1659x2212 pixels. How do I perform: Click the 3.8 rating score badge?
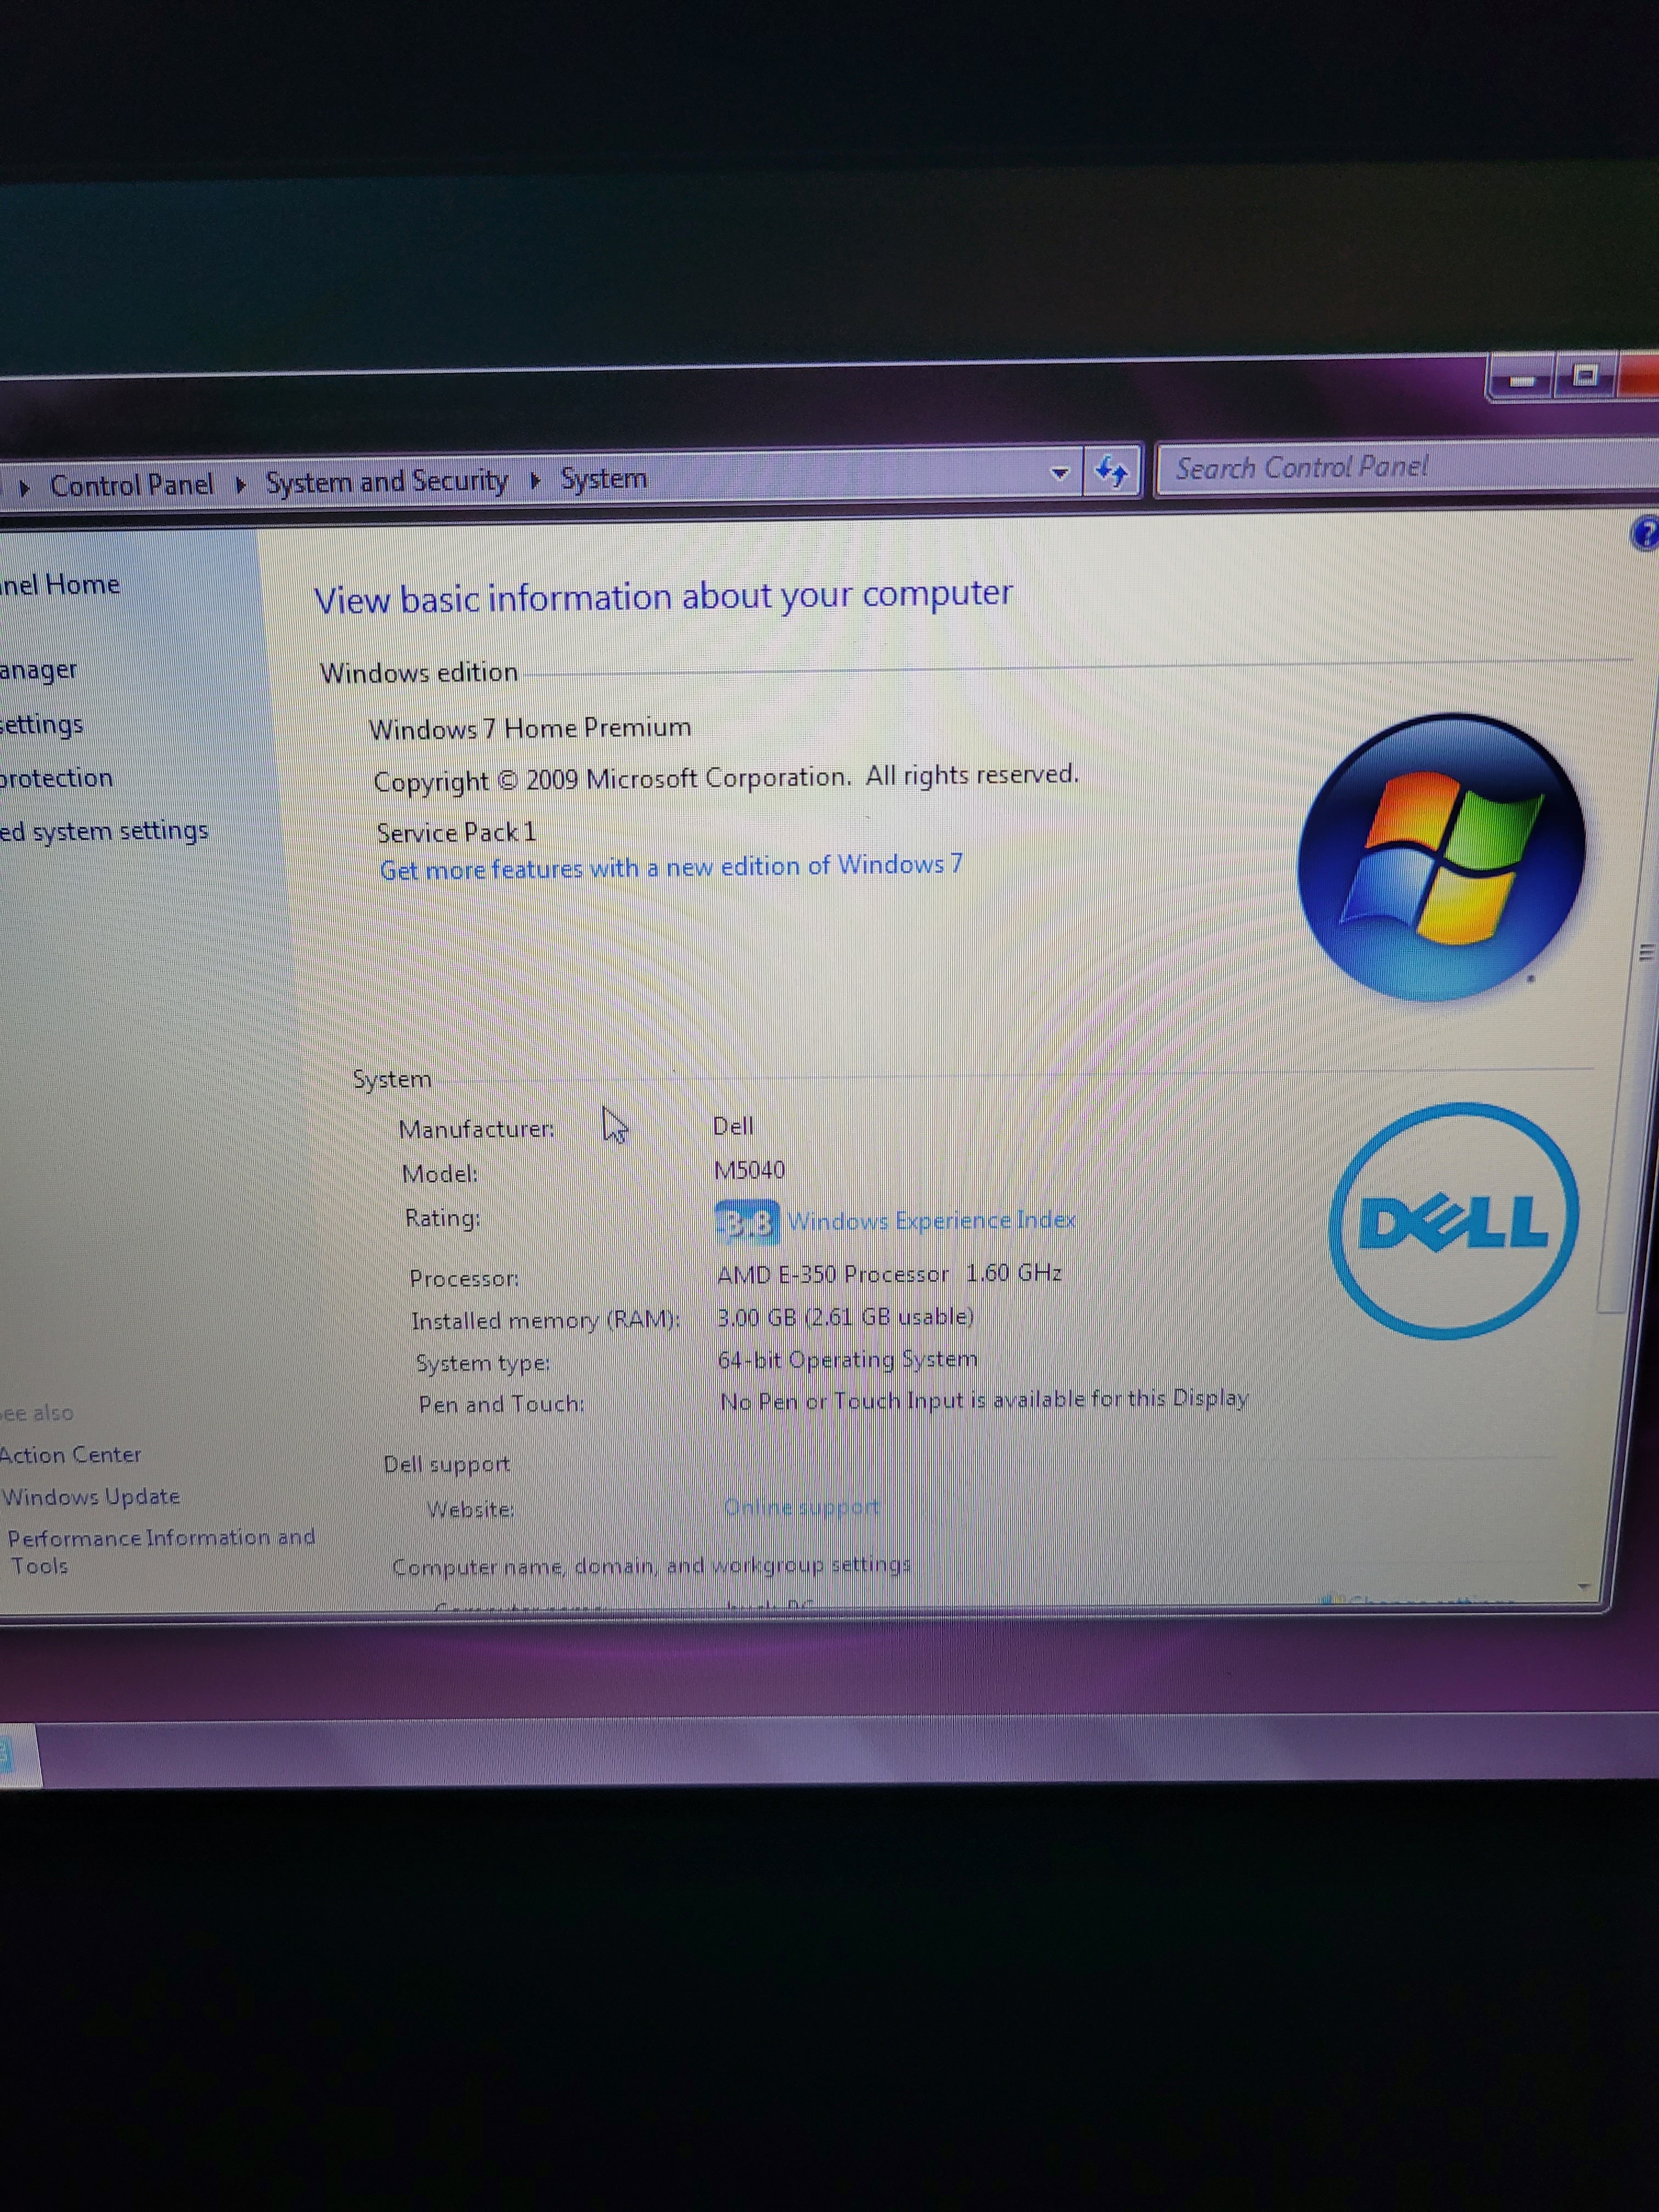(x=748, y=1222)
